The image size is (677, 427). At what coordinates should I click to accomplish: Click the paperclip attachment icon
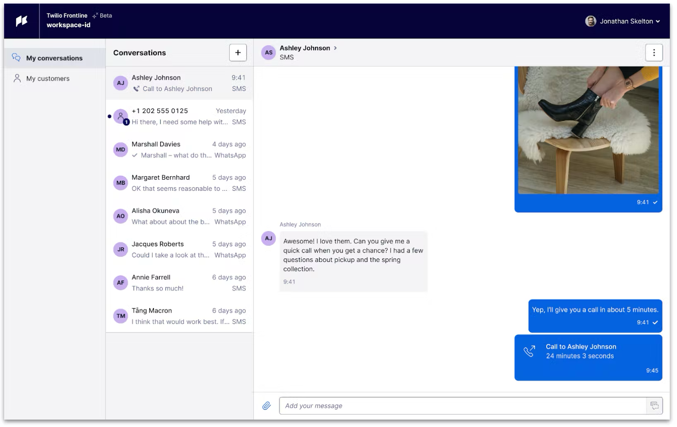266,406
